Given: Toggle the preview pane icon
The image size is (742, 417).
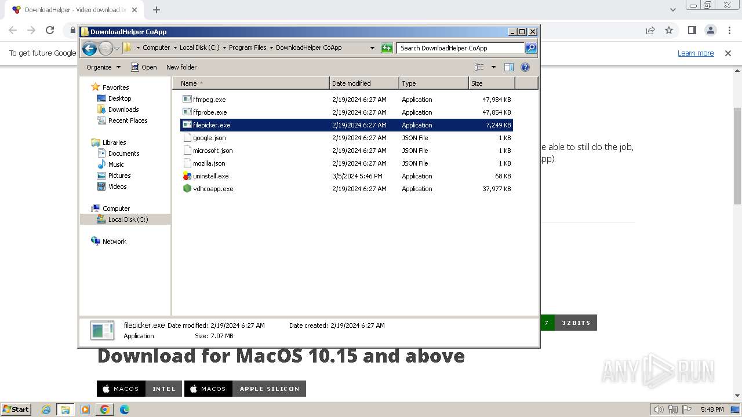Looking at the screenshot, I should coord(509,67).
